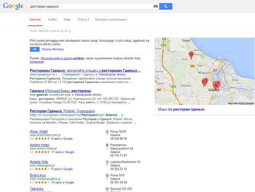Click the Google logo
Screen dimensions: 255x192
point(13,6)
